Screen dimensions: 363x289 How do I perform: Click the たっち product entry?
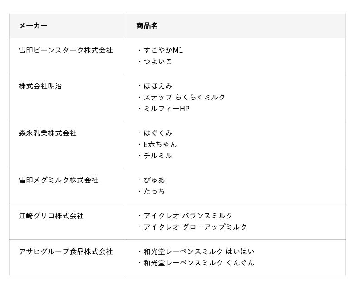coord(154,191)
